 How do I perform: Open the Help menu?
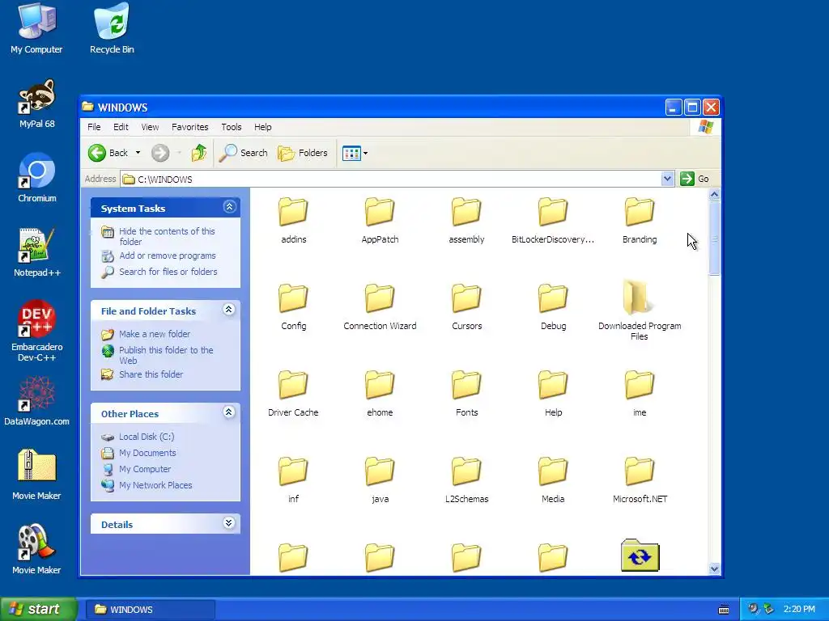tap(263, 127)
